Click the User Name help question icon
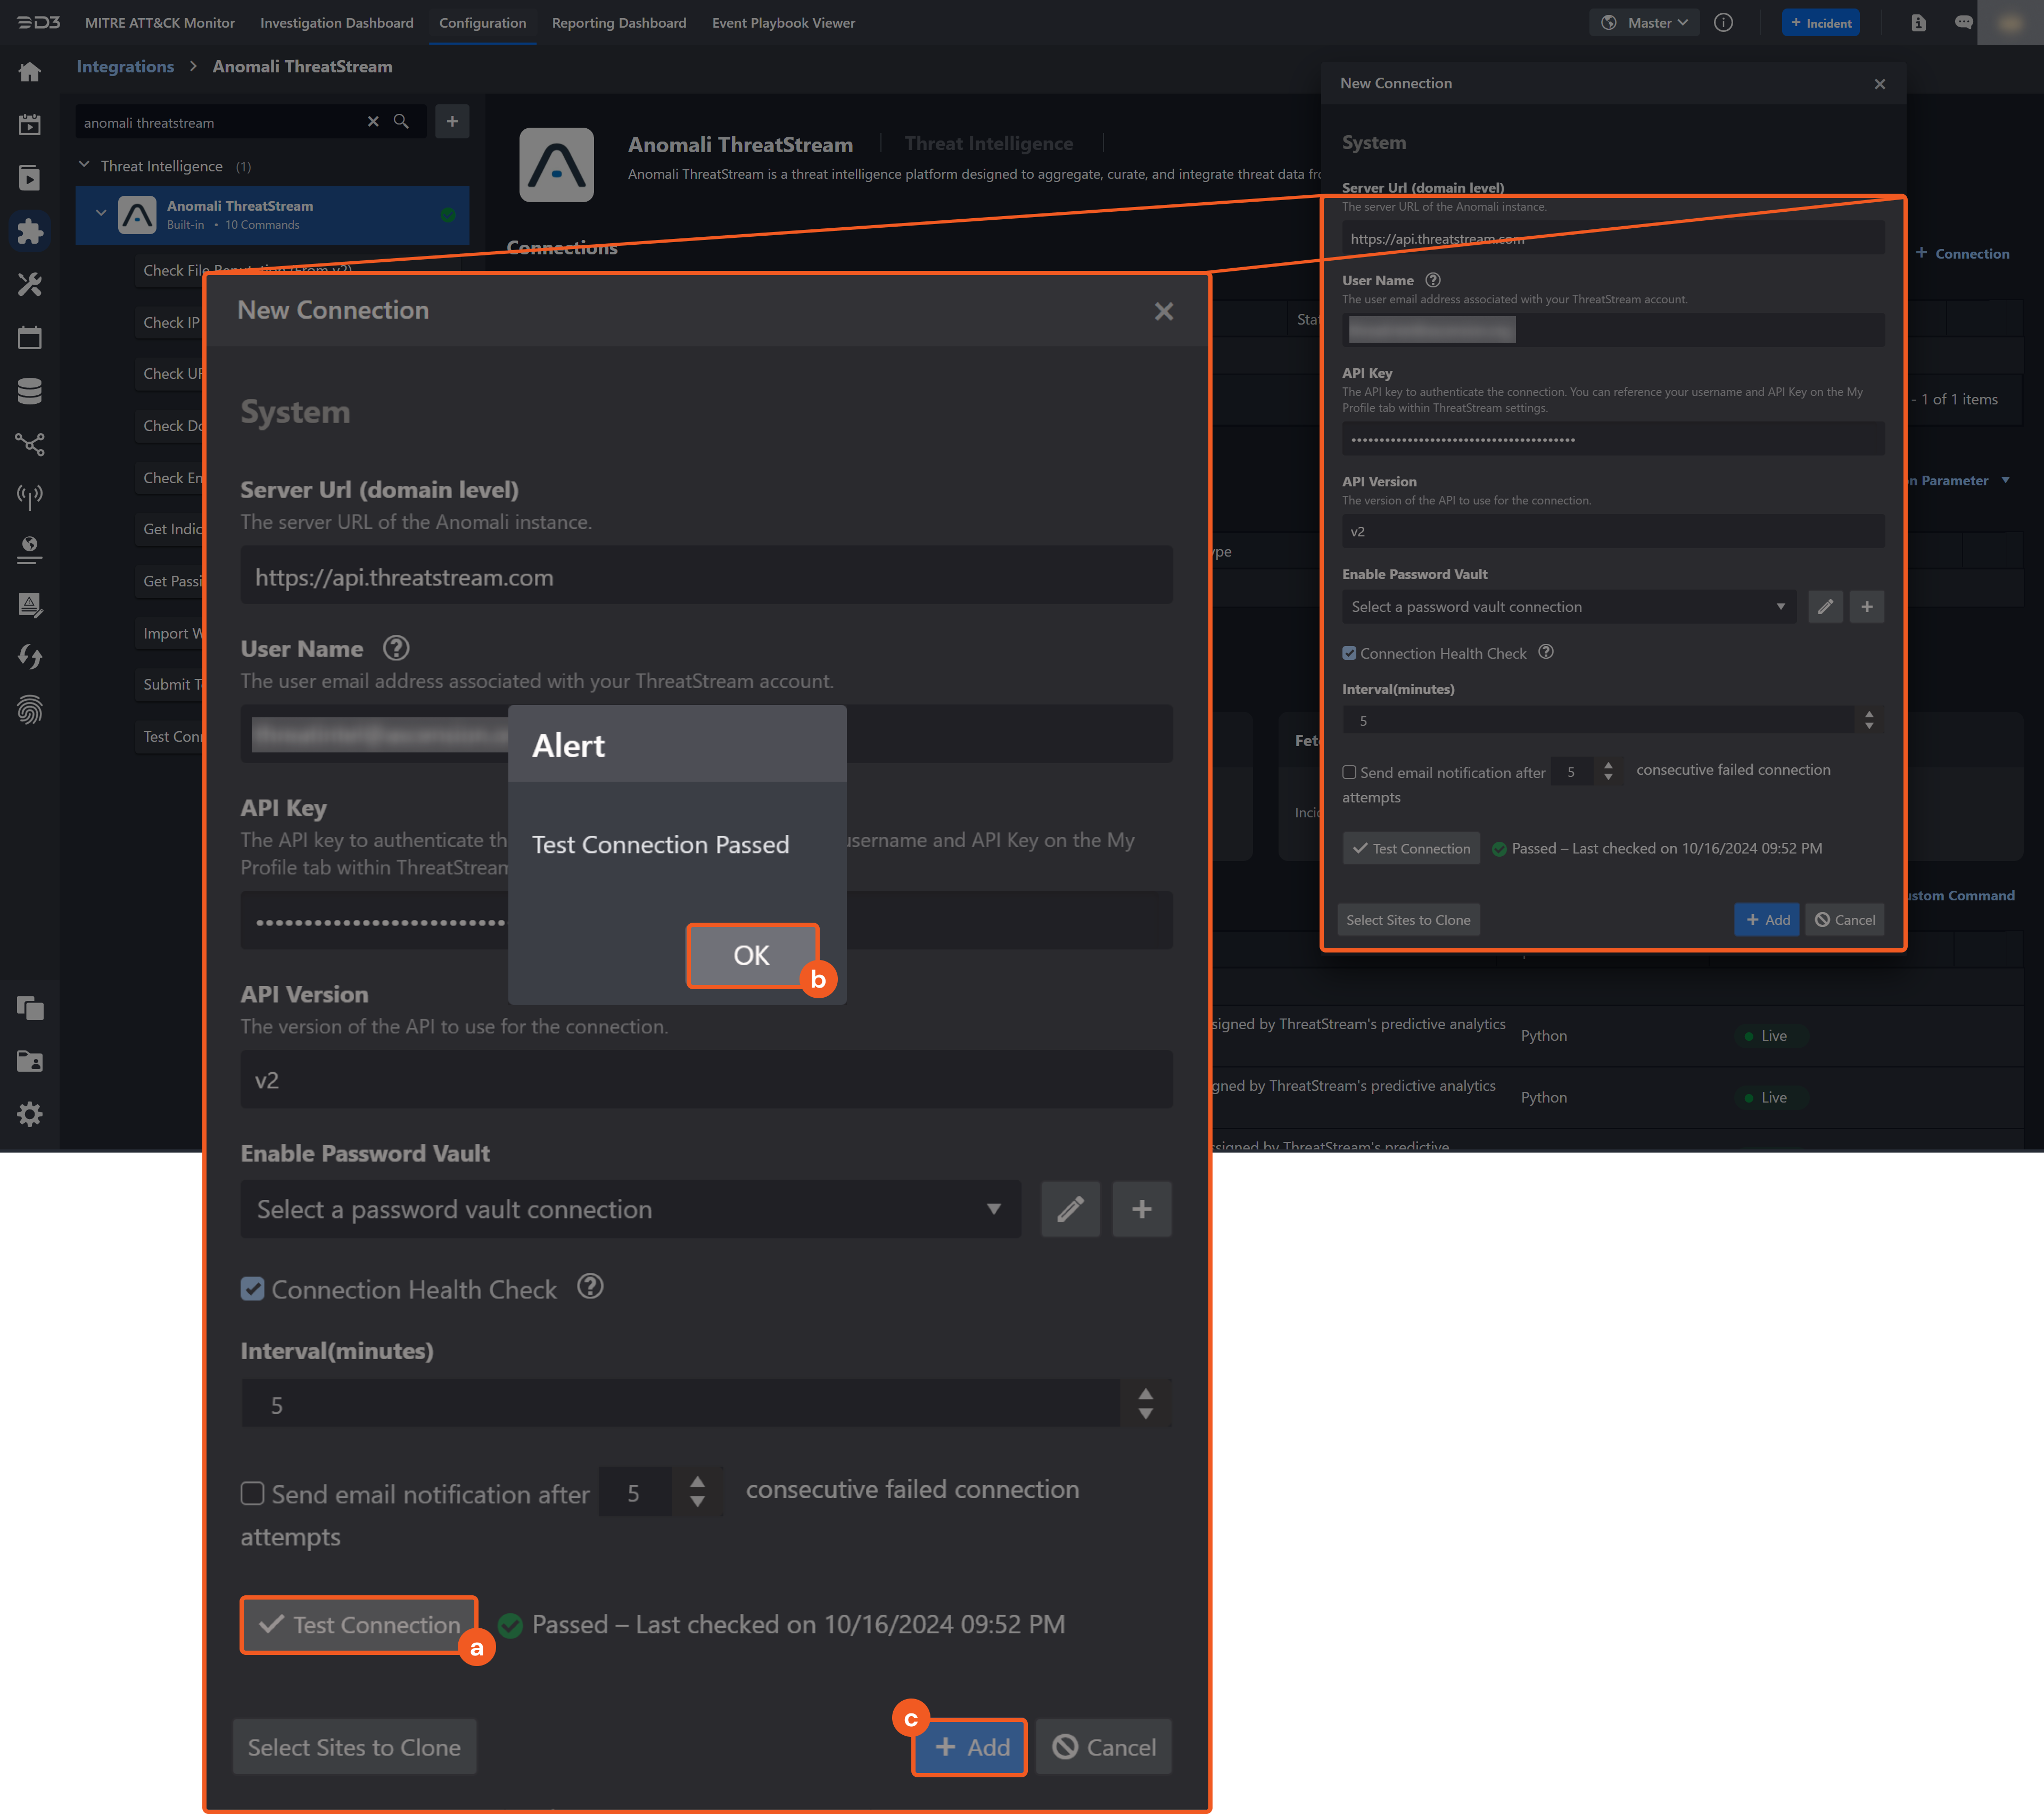This screenshot has height=1814, width=2044. pyautogui.click(x=396, y=649)
